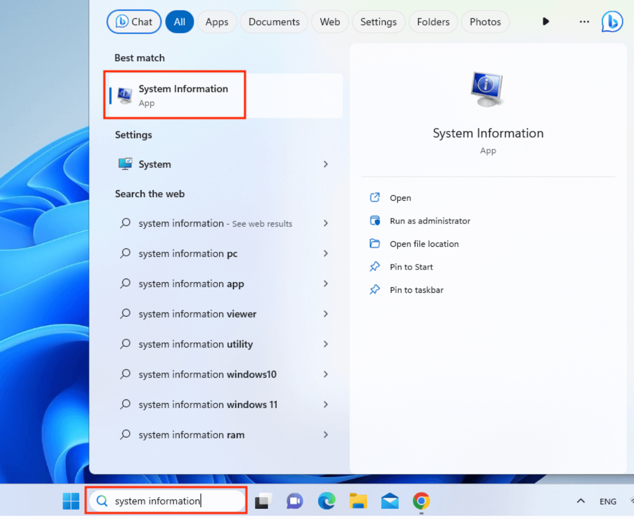Expand 'system information windows10' chevron
The height and width of the screenshot is (519, 634).
(326, 374)
